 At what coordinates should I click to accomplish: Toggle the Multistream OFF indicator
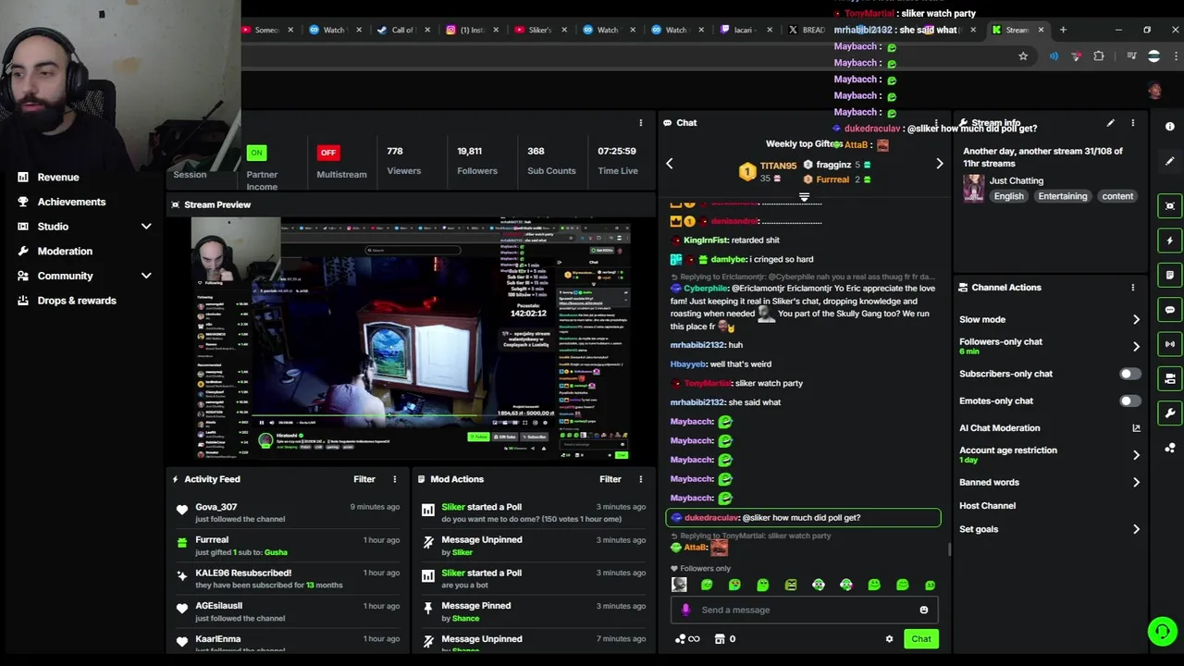(x=328, y=153)
